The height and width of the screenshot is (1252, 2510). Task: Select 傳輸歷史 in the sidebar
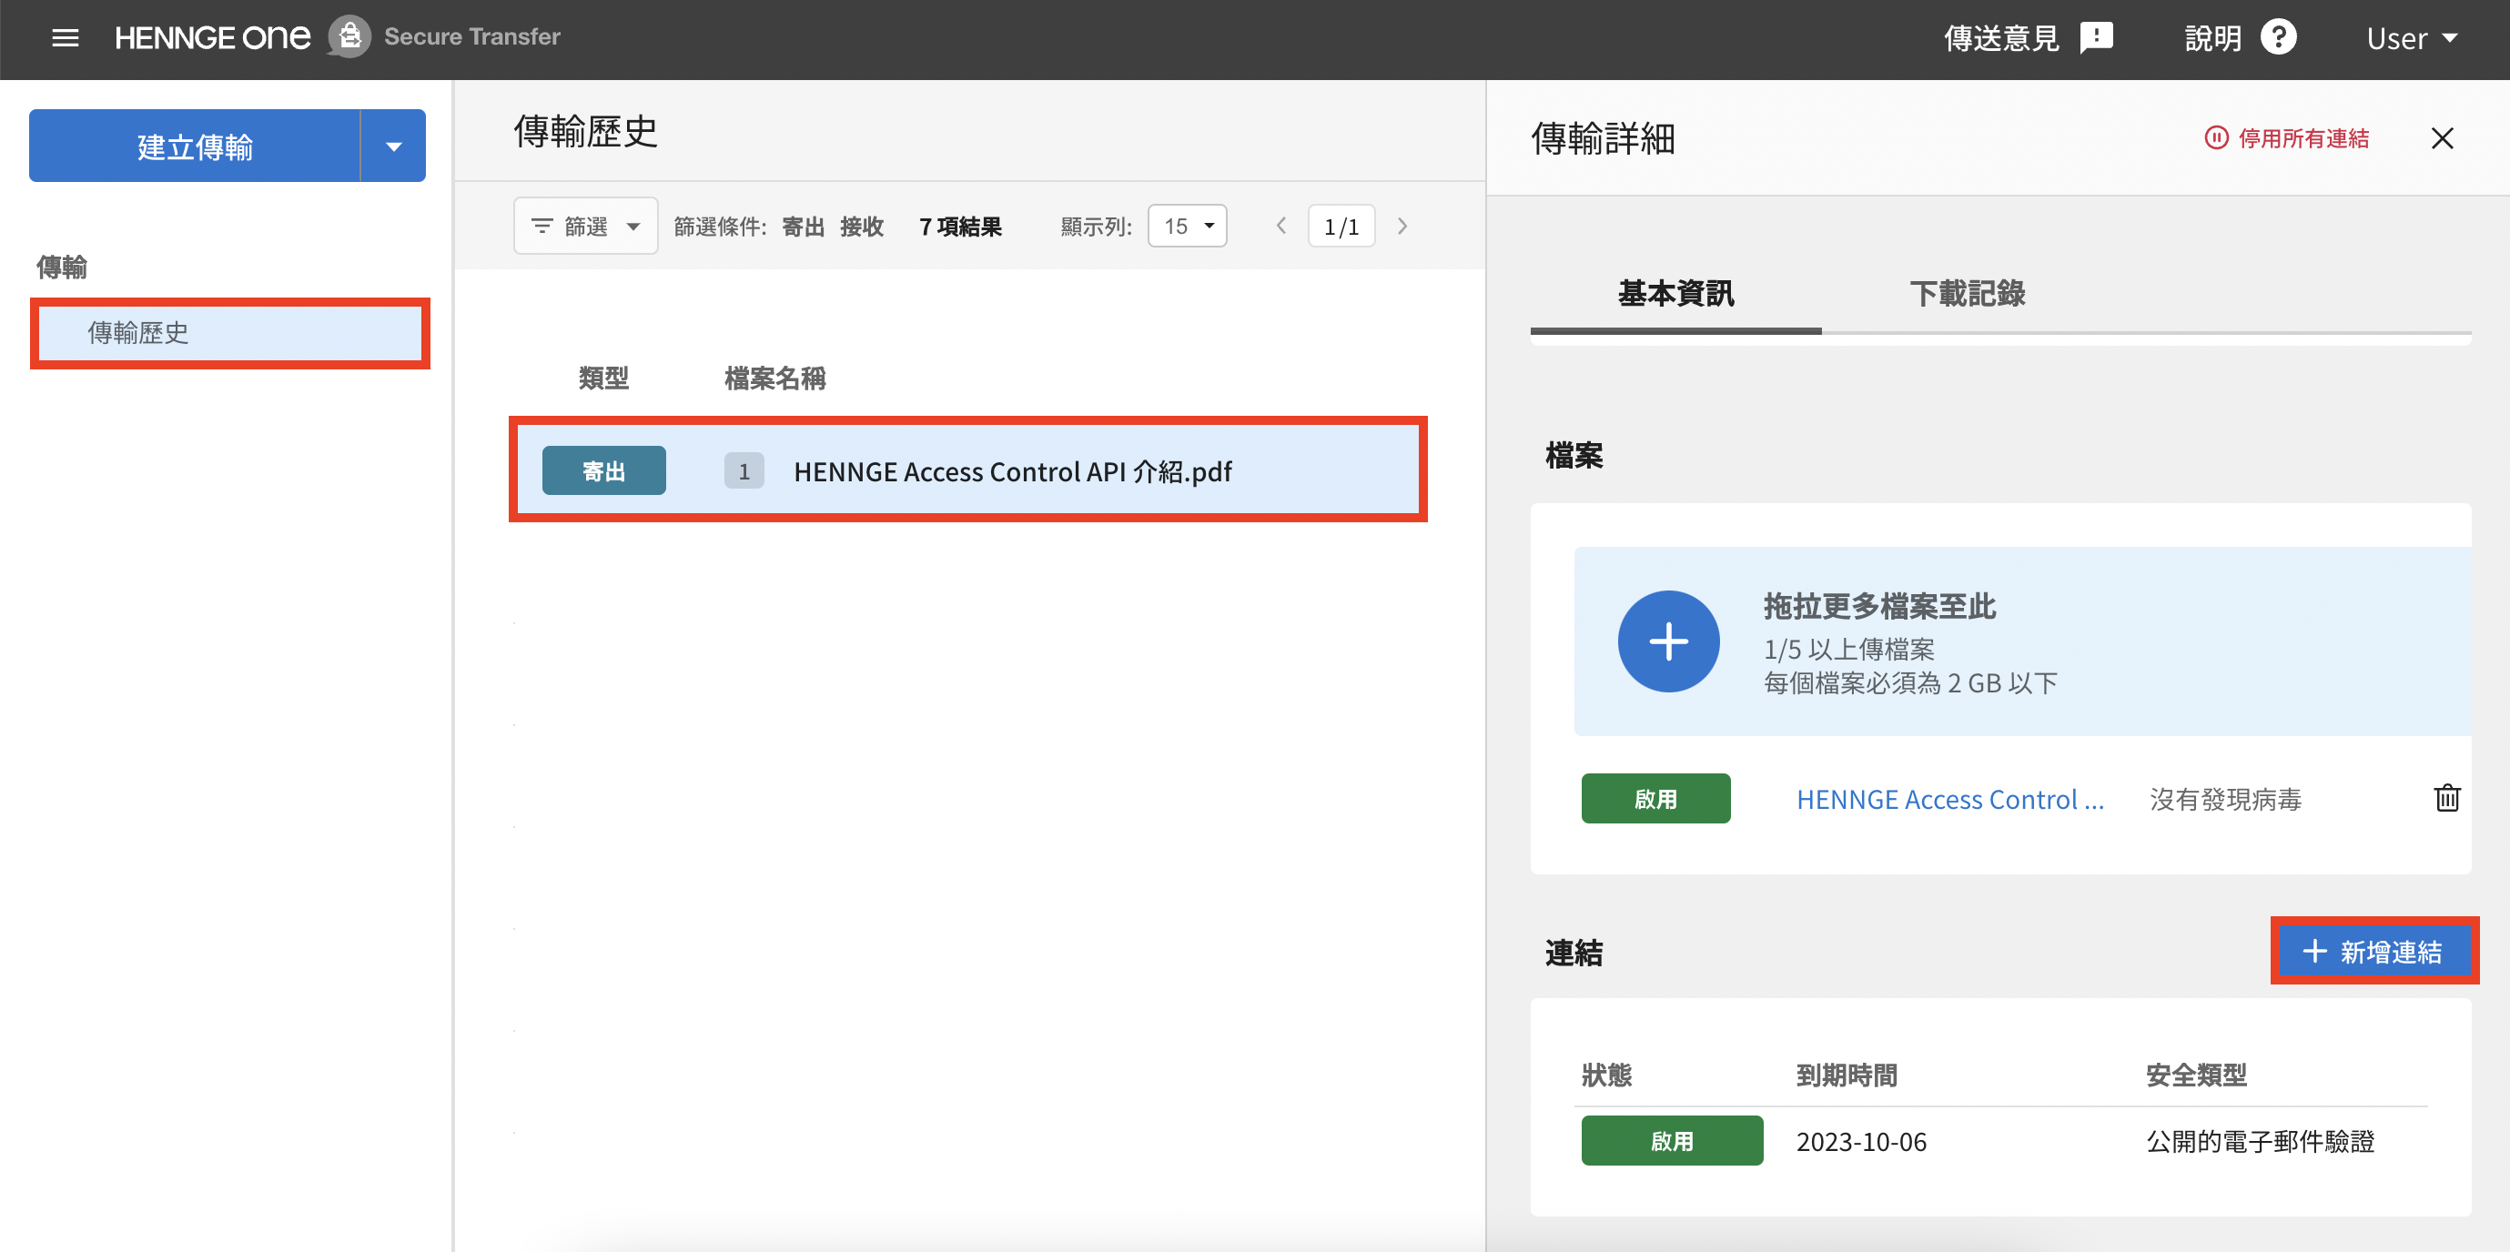(230, 333)
